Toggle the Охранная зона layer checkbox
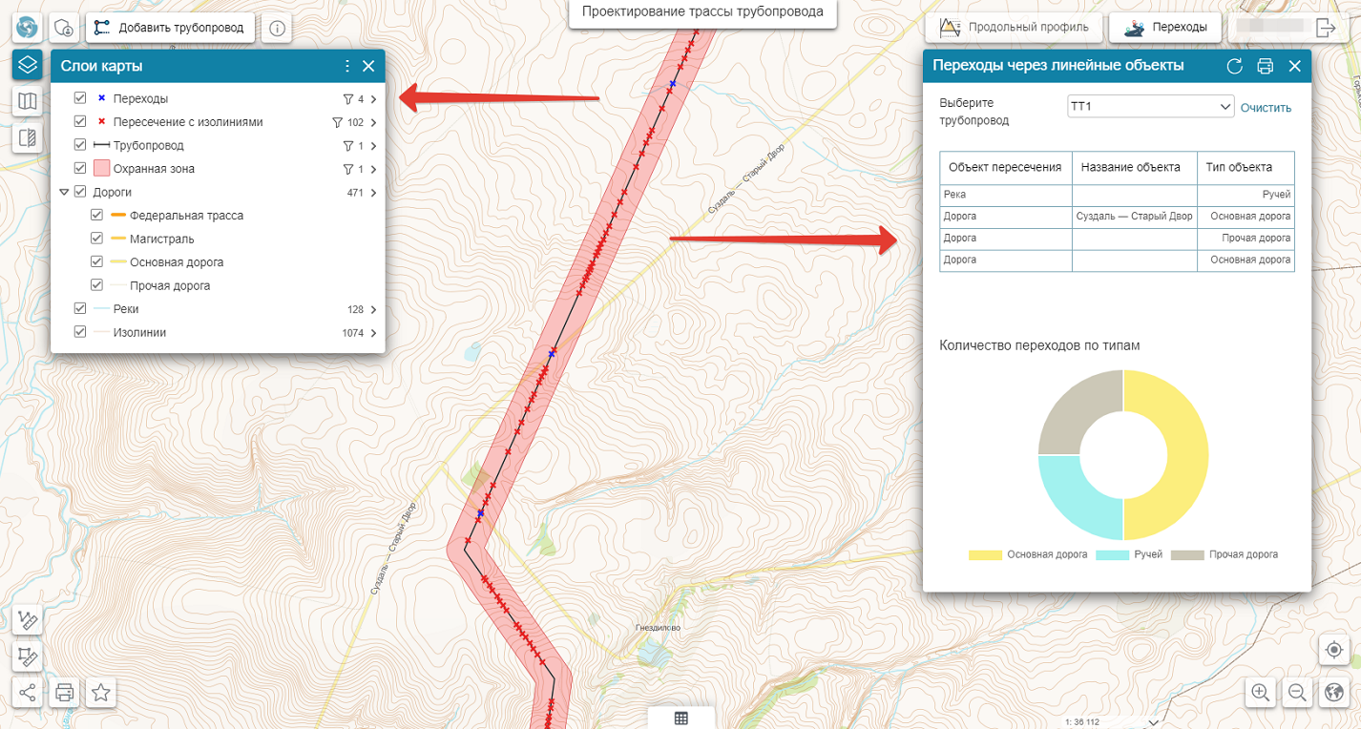Screen dimensions: 1361x729 tap(80, 169)
